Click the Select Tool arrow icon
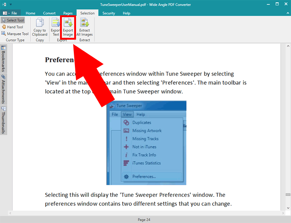The height and width of the screenshot is (223, 291). [4, 20]
